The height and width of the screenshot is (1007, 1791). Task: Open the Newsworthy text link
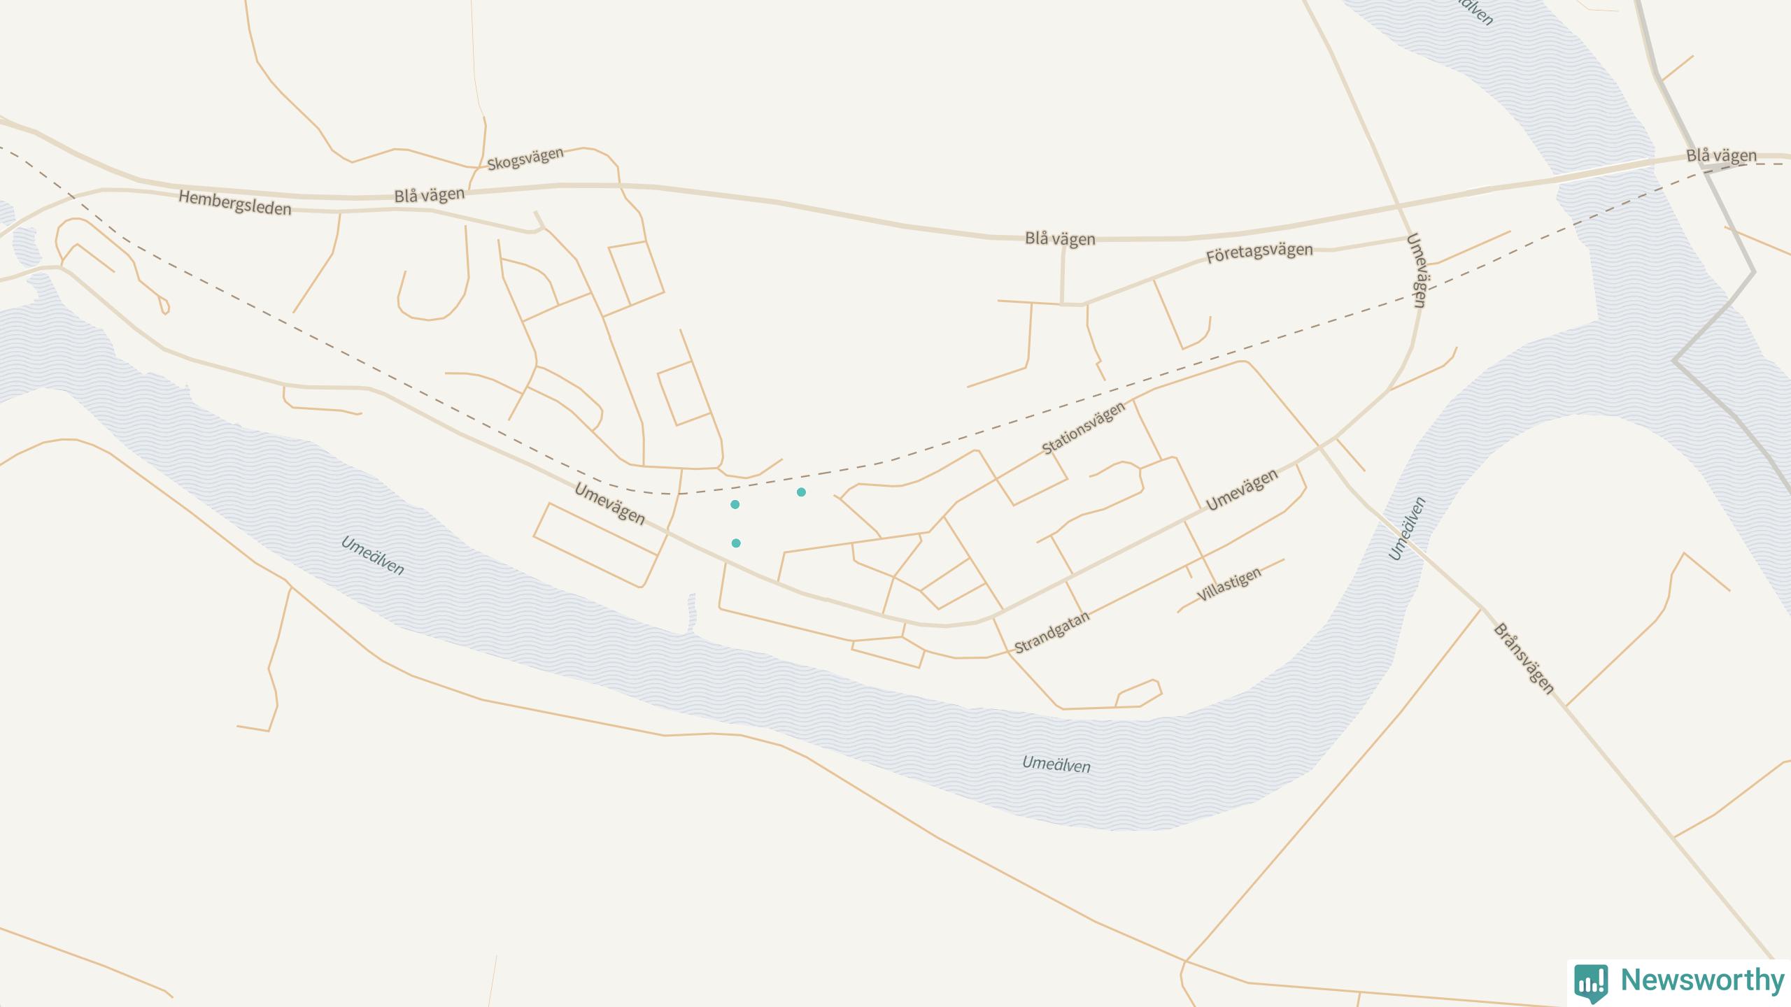tap(1702, 980)
